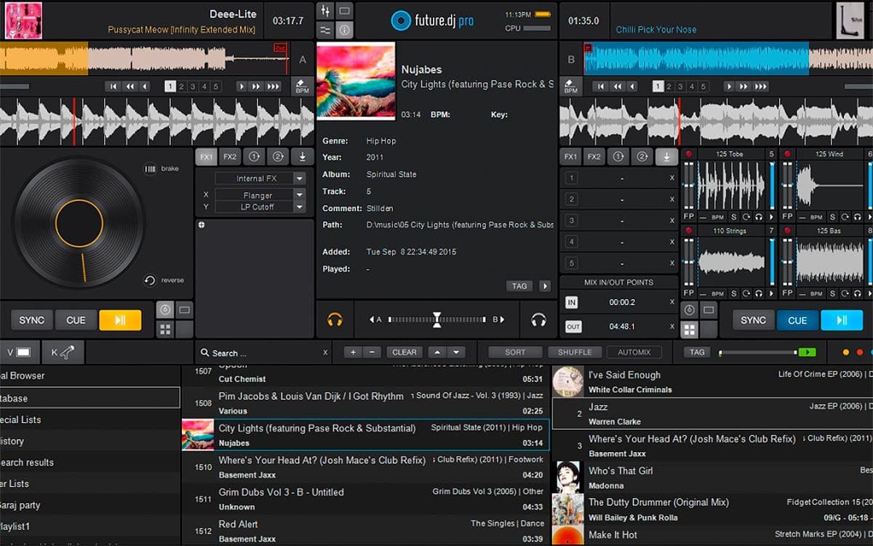Click the CLEAR button

coord(404,352)
